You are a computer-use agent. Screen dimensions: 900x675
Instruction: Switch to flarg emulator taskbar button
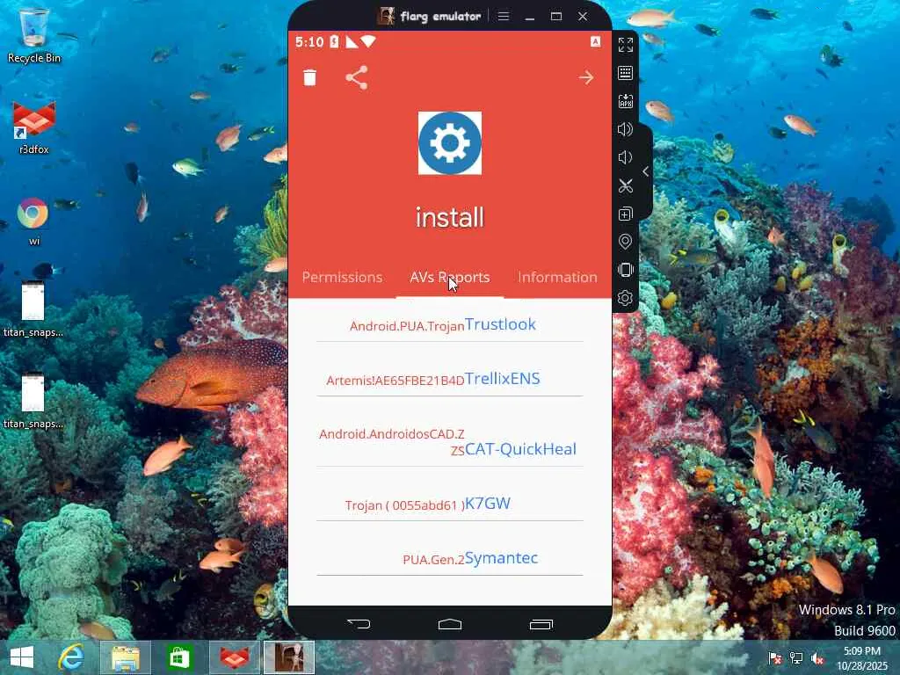tap(288, 657)
